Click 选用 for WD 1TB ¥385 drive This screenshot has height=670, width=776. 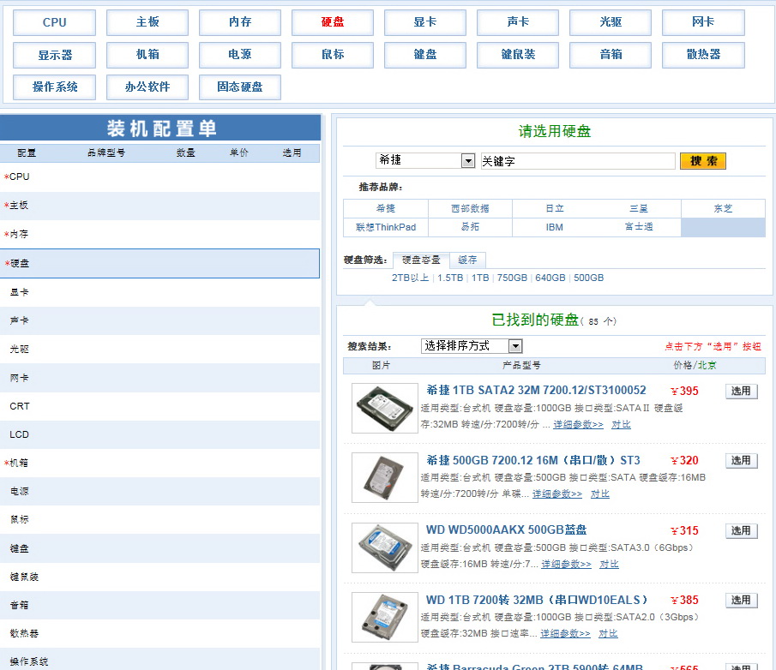(x=742, y=601)
